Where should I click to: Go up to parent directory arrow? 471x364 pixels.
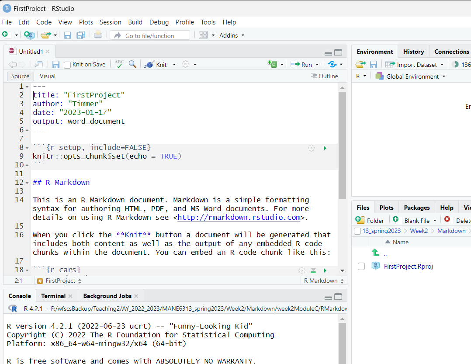pyautogui.click(x=375, y=253)
